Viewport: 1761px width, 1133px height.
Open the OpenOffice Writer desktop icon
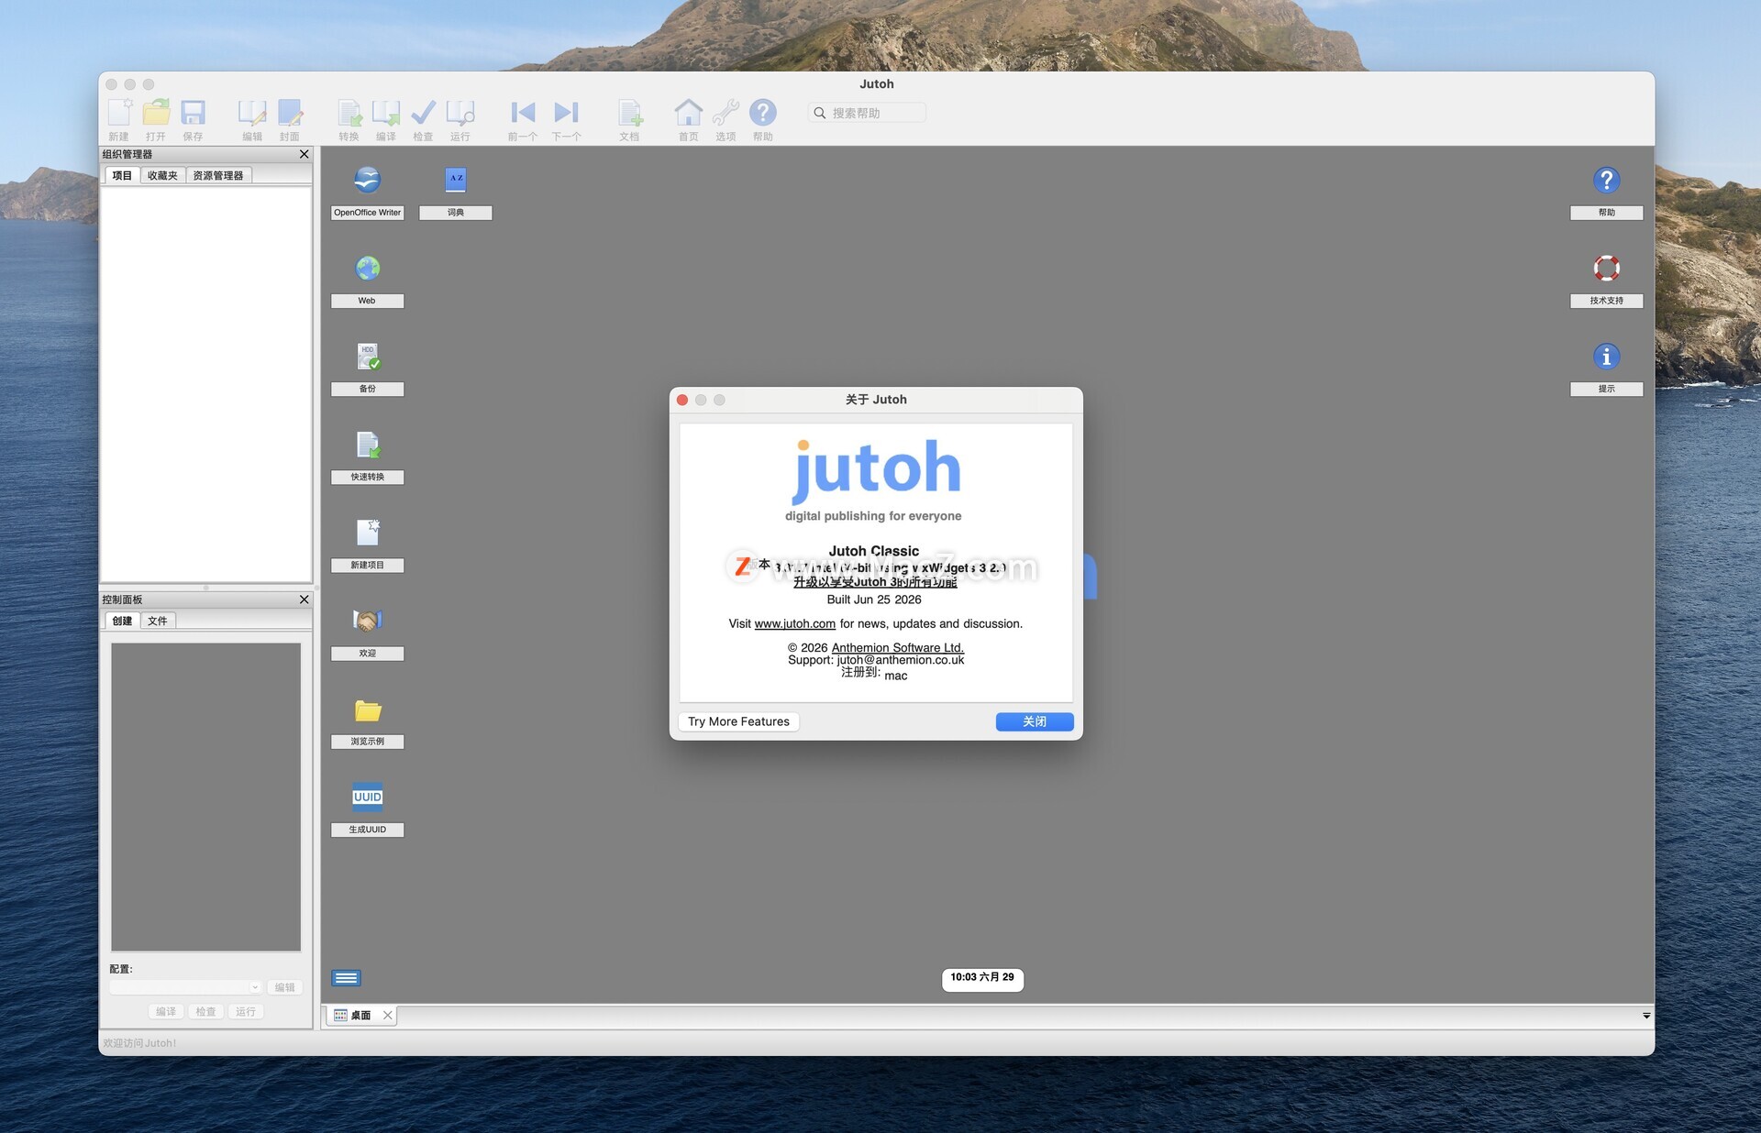pos(368,180)
